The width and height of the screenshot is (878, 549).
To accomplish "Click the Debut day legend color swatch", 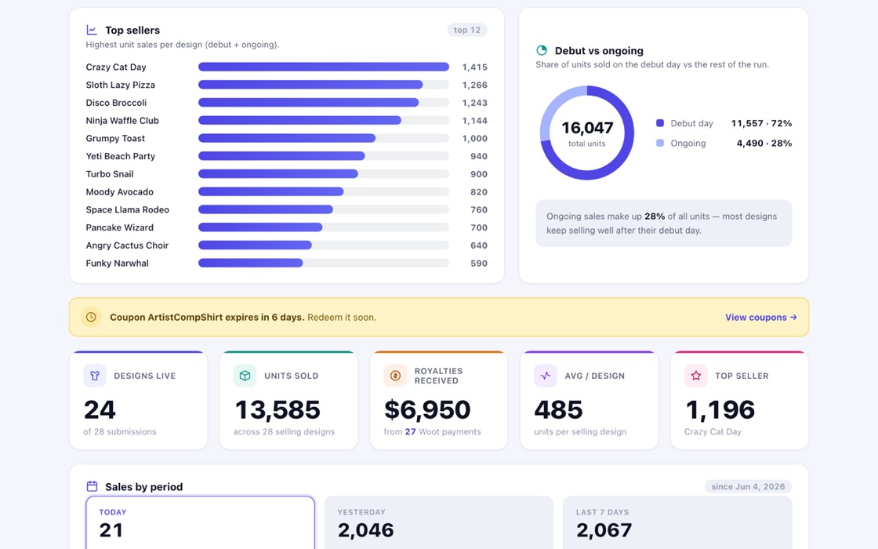I will pos(660,123).
